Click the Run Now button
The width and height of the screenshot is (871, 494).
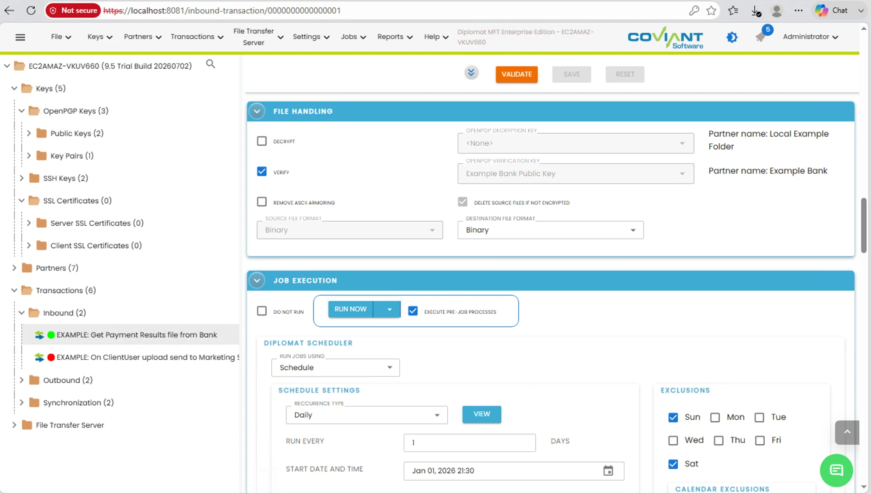[351, 309]
